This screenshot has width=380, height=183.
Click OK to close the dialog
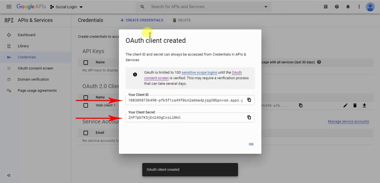tap(251, 144)
